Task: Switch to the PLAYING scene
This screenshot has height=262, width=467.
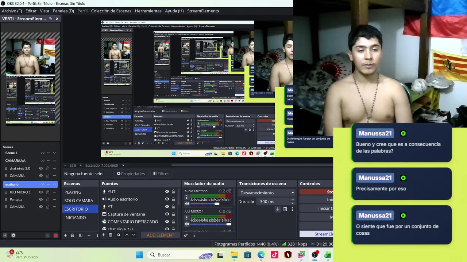Action: coord(80,192)
